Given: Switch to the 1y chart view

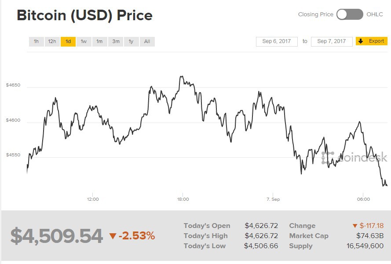Looking at the screenshot, I should [x=131, y=41].
